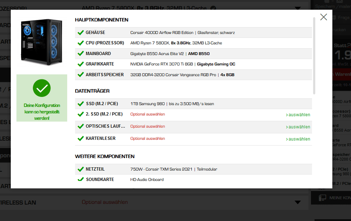Viewport: 351px width, 221px height.
Task: Click the HAUPTKOMPONENTEN section heading
Action: click(102, 20)
